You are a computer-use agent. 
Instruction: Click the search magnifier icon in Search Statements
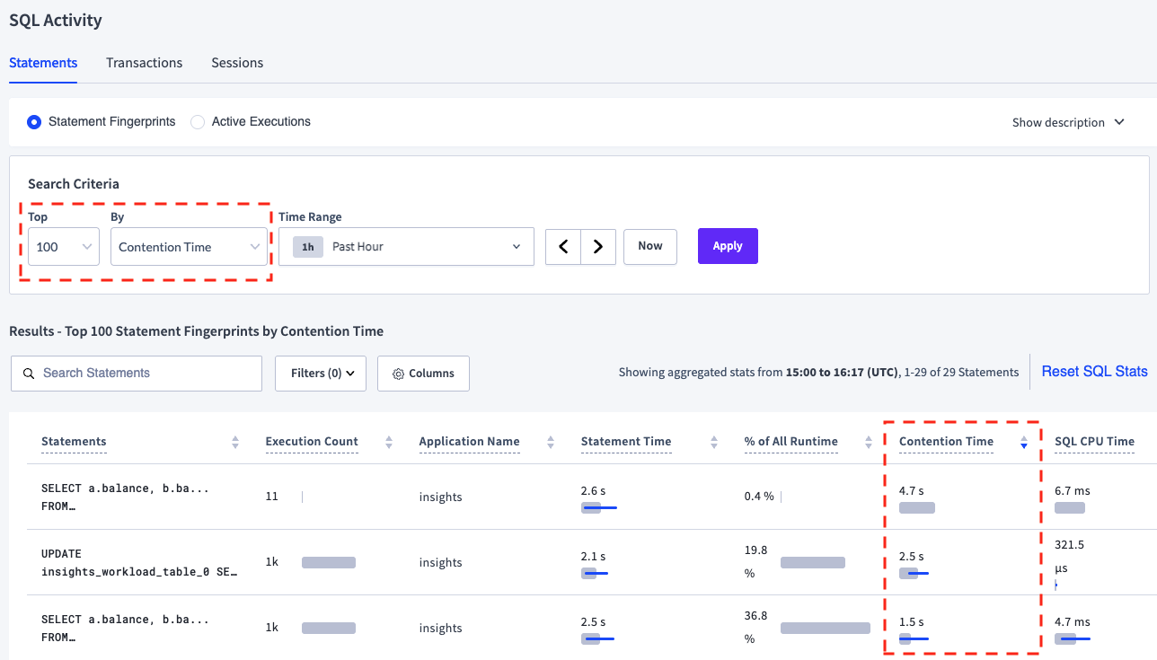coord(29,373)
